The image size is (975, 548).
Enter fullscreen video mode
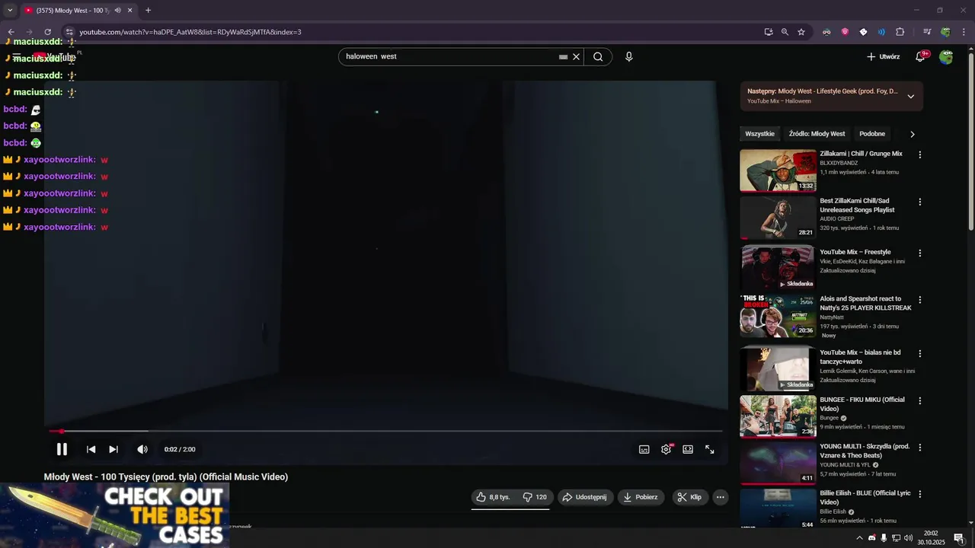coord(709,449)
